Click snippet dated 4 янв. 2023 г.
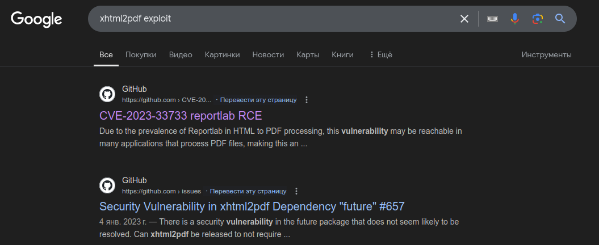This screenshot has height=245, width=599. (x=279, y=228)
